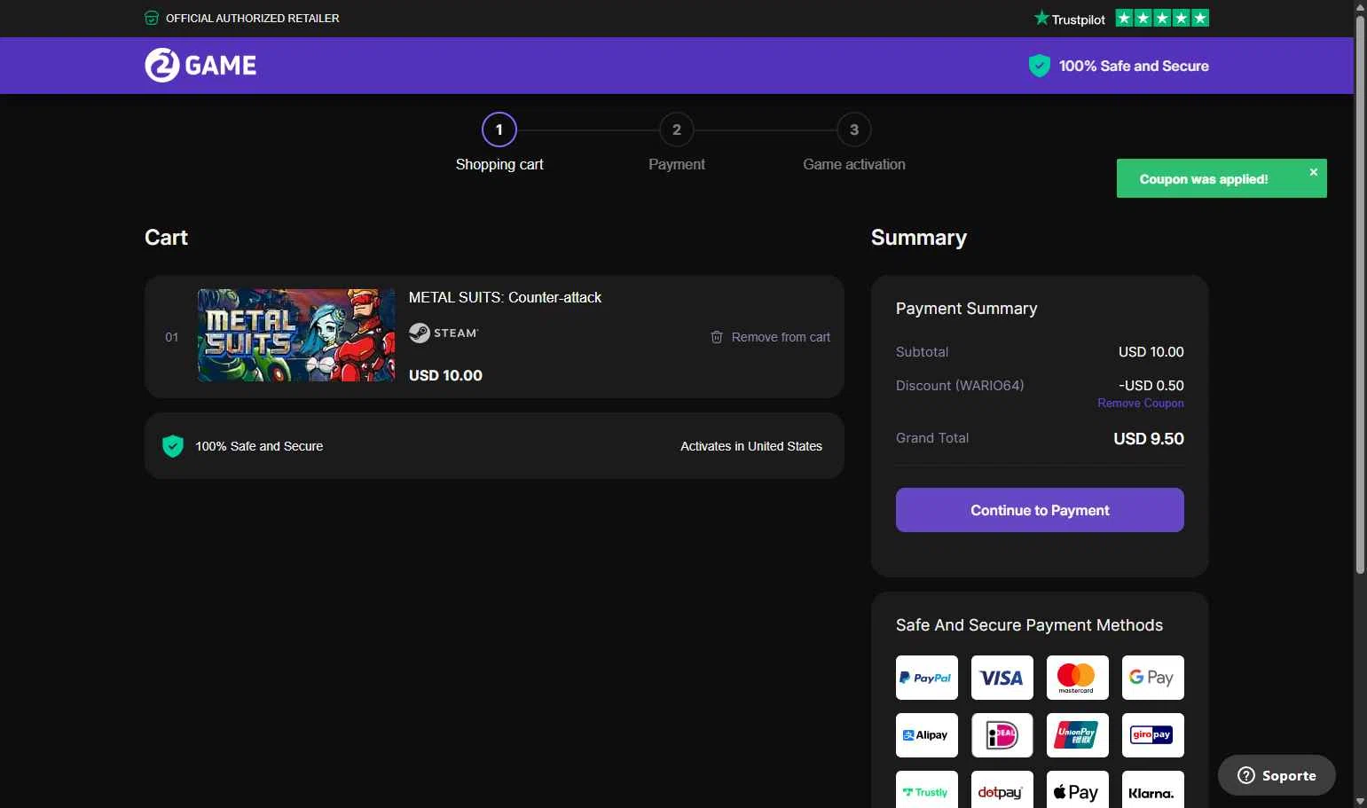Click the Grand Total USD 9.50 value
Image resolution: width=1367 pixels, height=808 pixels.
coord(1149,438)
